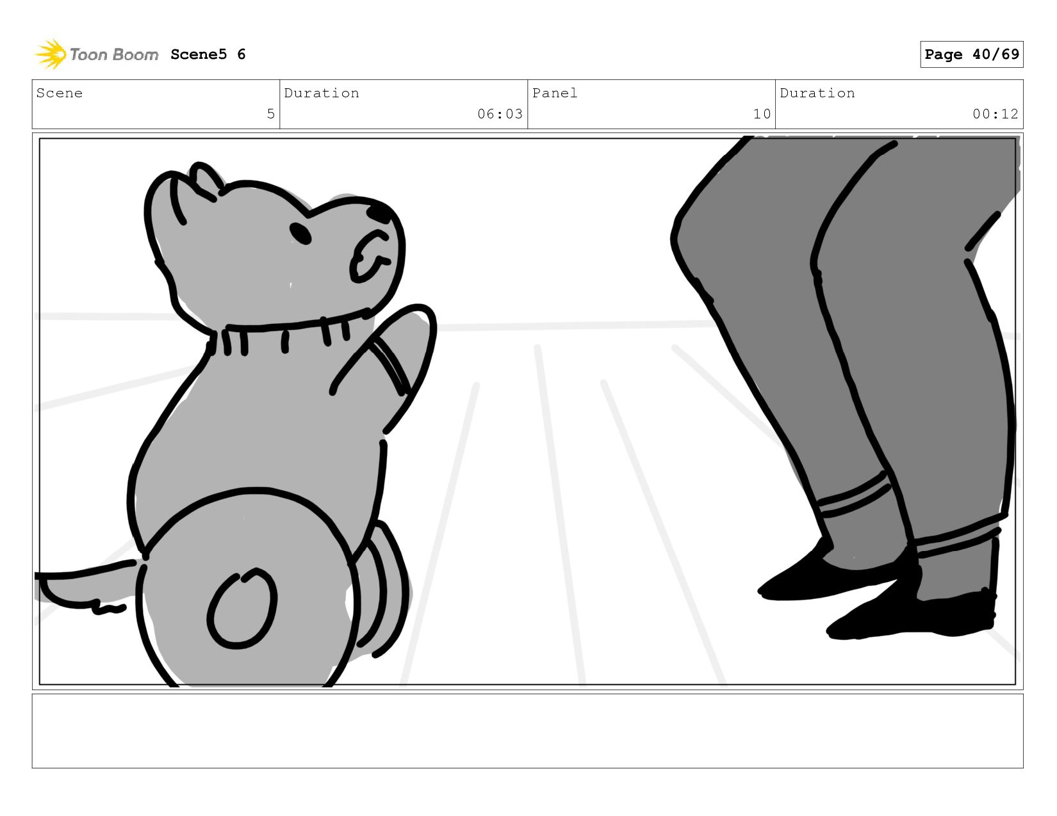Select the panel number value 10

[762, 114]
